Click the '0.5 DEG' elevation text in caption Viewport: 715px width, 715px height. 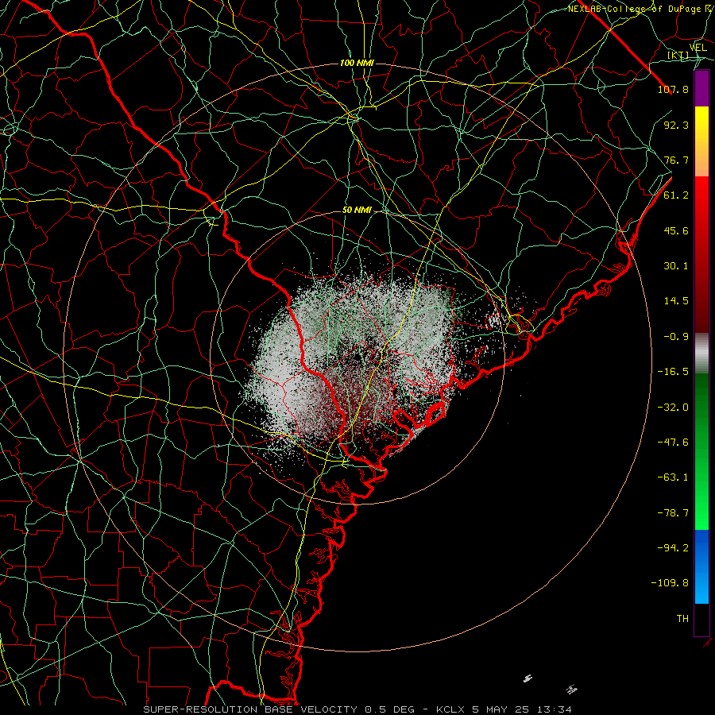click(389, 709)
